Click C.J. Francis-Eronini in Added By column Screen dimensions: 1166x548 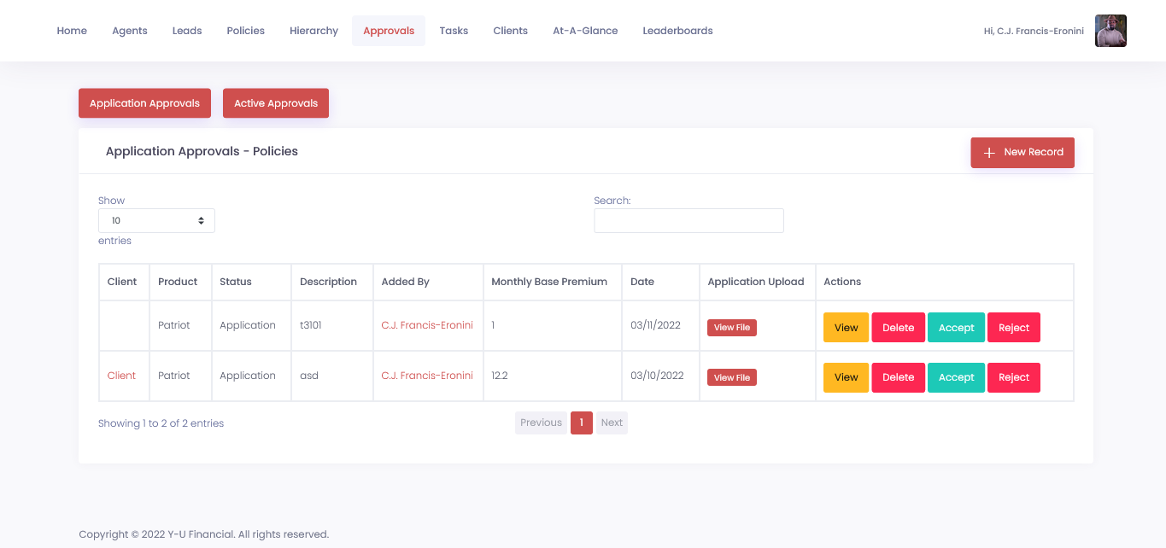pos(428,325)
